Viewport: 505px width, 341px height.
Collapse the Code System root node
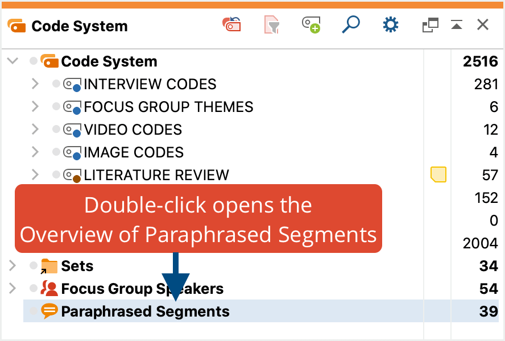click(13, 61)
